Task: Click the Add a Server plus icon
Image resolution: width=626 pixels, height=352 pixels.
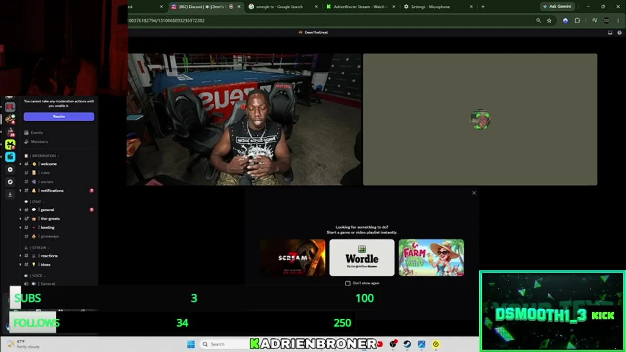Action: (10, 170)
